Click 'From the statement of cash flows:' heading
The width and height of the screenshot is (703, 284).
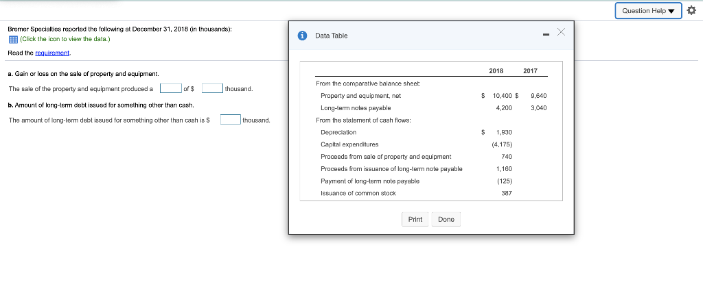point(363,120)
